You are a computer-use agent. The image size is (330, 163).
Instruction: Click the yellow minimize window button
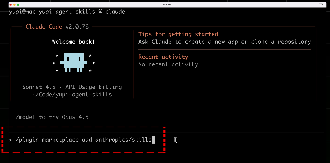point(14,5)
